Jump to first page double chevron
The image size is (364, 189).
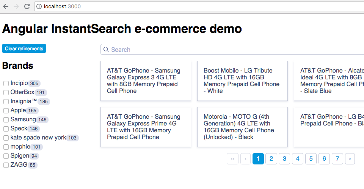(x=232, y=159)
